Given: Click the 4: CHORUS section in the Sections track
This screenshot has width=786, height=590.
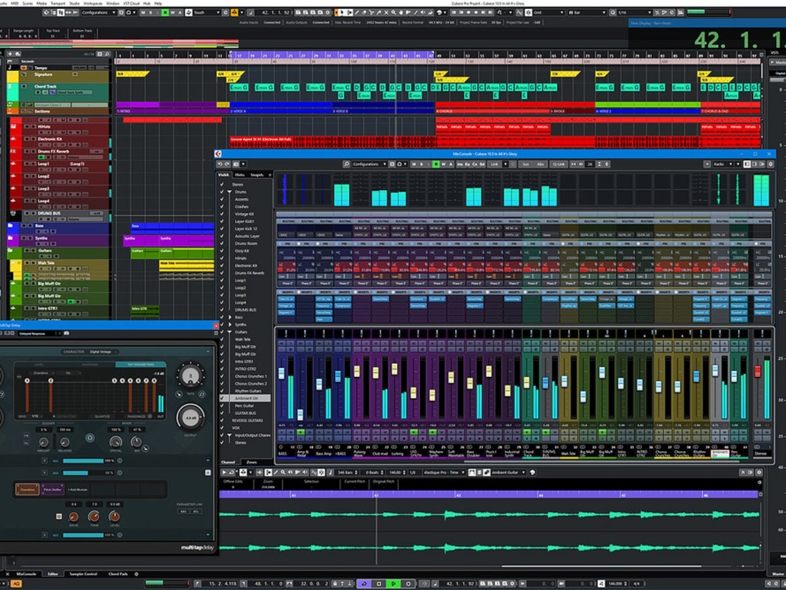Looking at the screenshot, I should click(493, 111).
